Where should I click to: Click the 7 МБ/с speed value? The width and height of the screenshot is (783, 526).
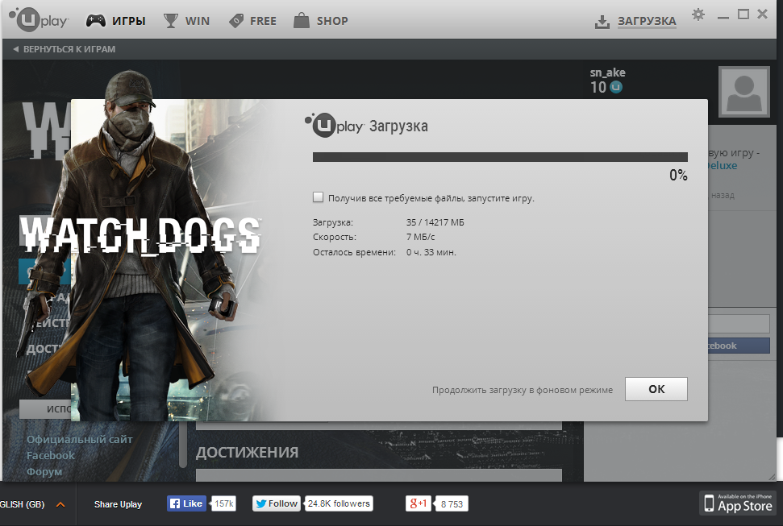pos(420,237)
